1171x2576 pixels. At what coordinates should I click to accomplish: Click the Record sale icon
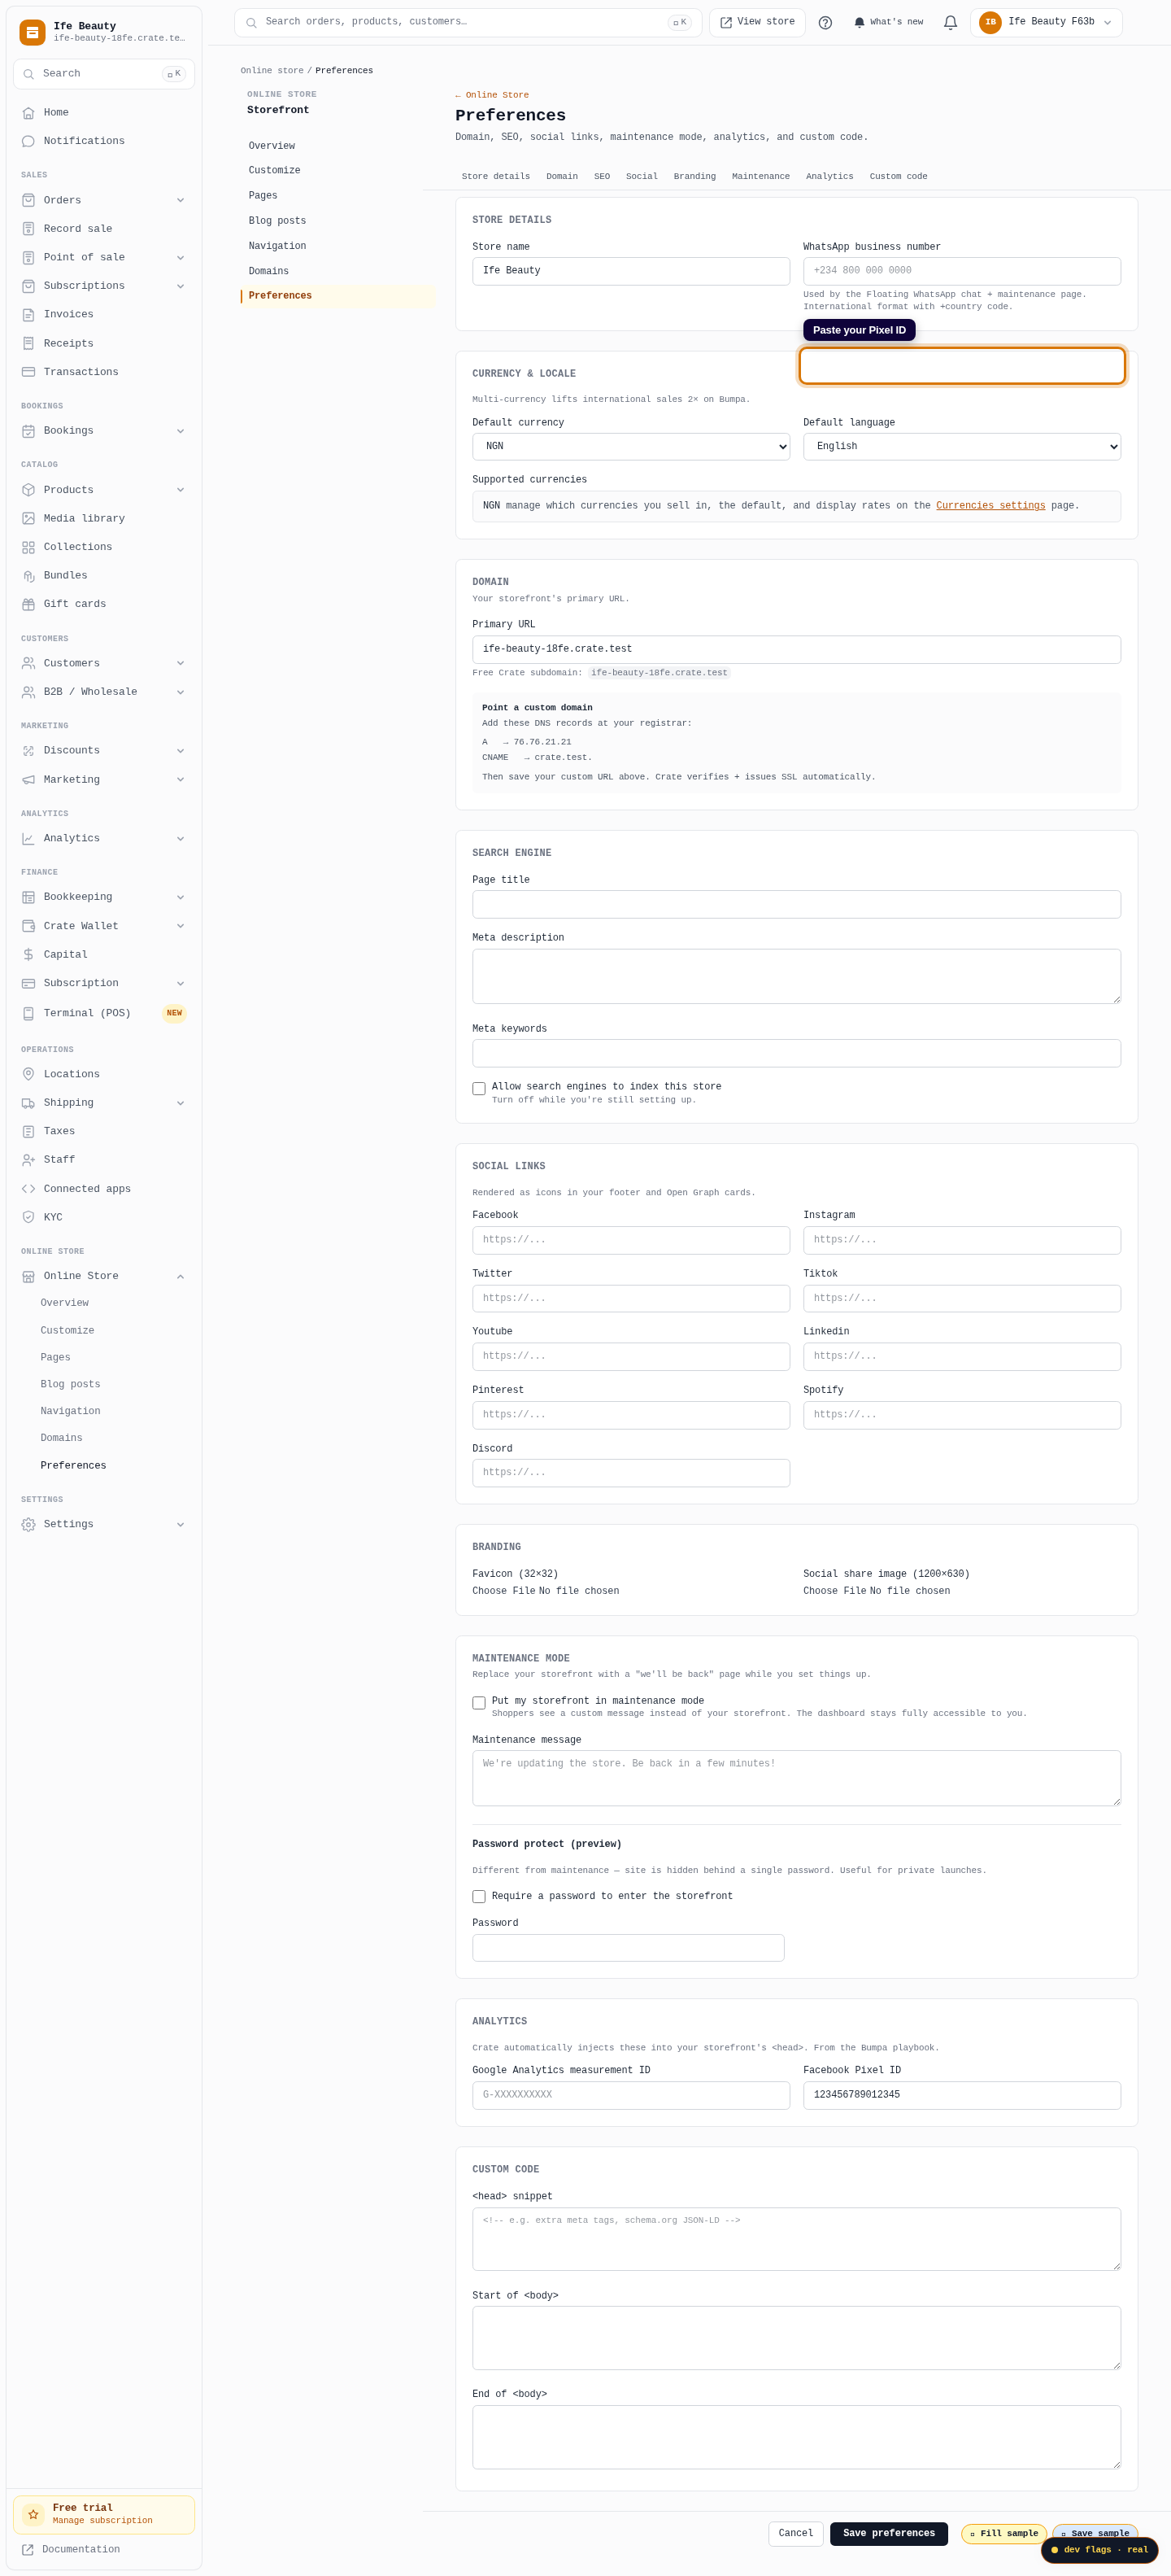point(28,229)
